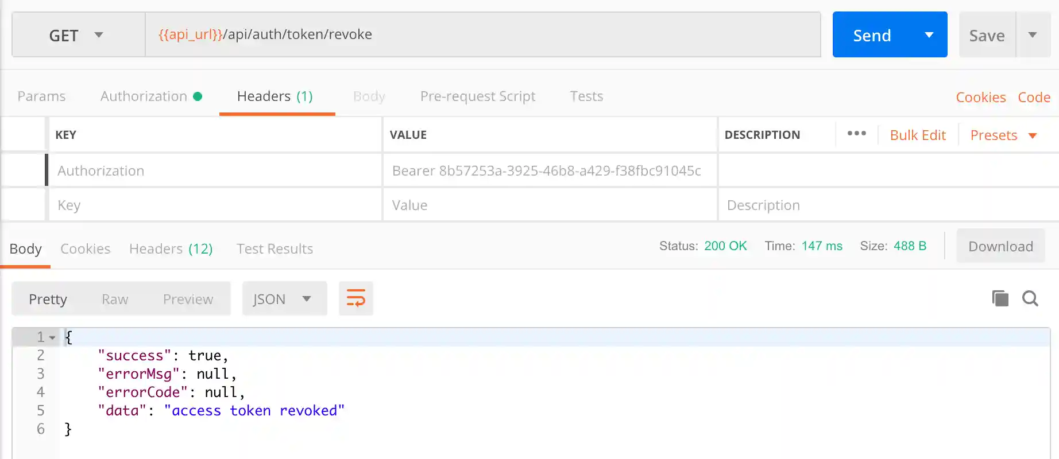Switch to Raw response view
Image resolution: width=1059 pixels, height=459 pixels.
[x=115, y=299]
